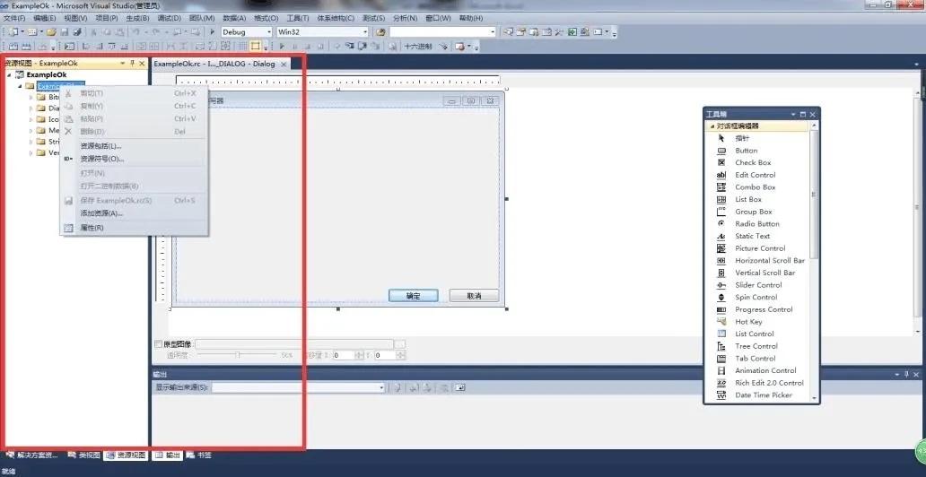Viewport: 926px width, 477px height.
Task: Select the Rich Edit 2.0 Control
Action: (757, 383)
